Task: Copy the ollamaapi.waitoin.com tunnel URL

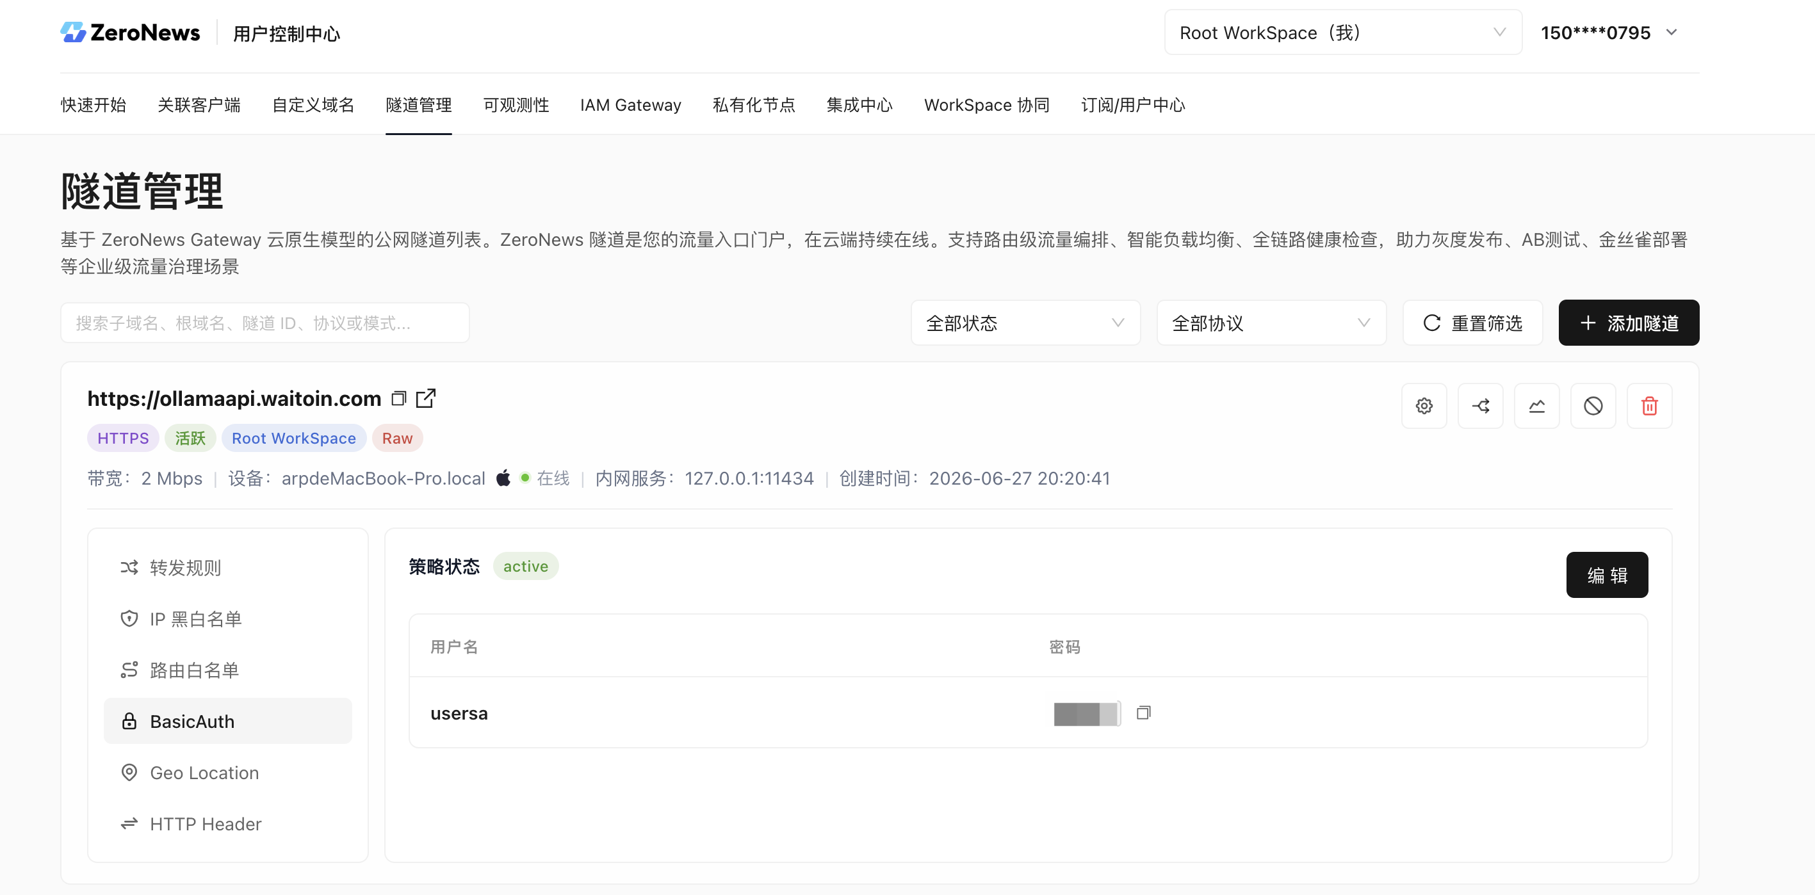Action: [x=399, y=399]
